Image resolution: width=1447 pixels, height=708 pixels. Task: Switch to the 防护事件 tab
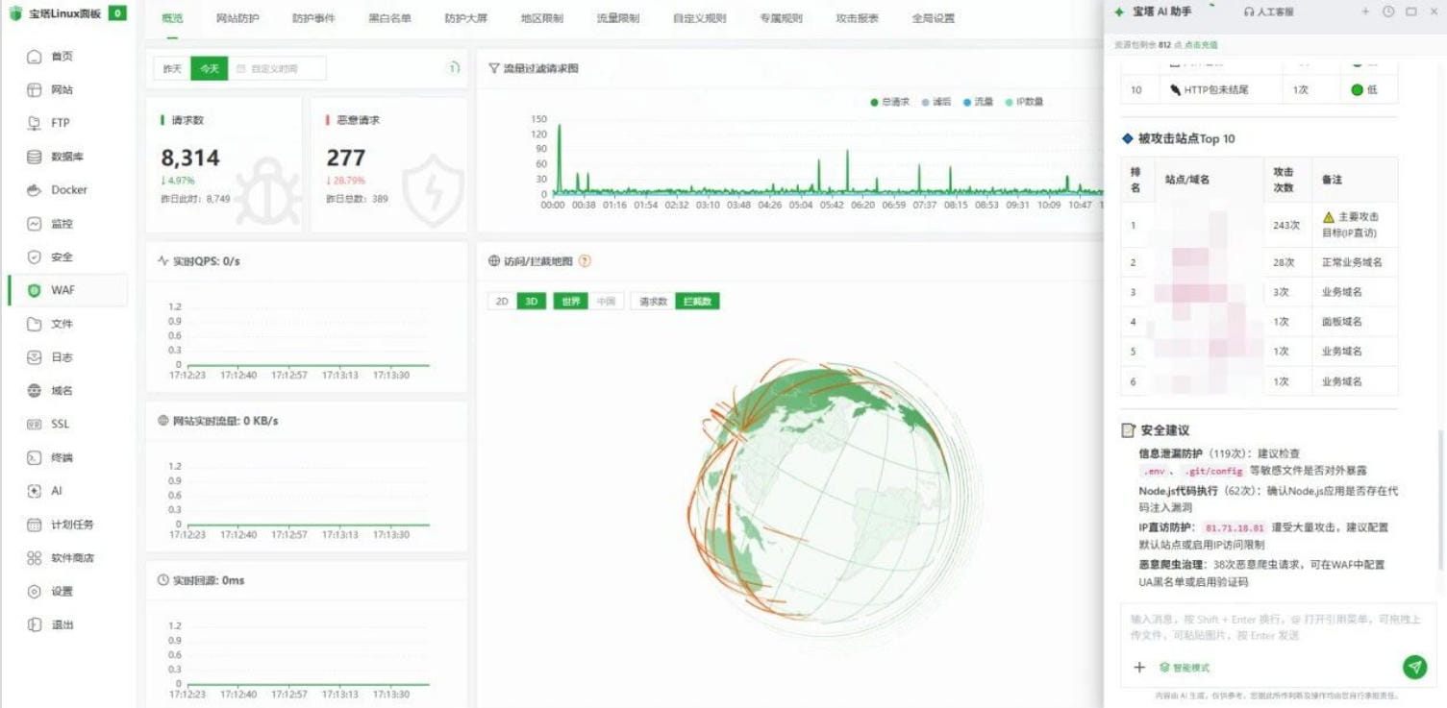click(x=313, y=18)
